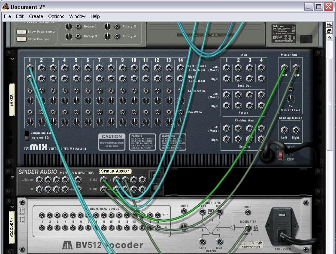The width and height of the screenshot is (336, 254).
Task: Click mixer channel 10 Pan CV In jack
Action: tap(134, 112)
